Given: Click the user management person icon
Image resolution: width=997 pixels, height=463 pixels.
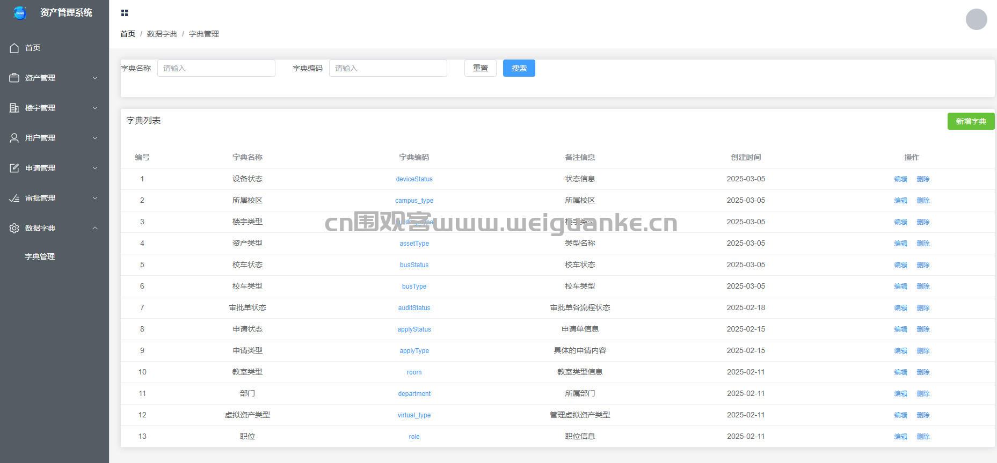Looking at the screenshot, I should tap(14, 138).
